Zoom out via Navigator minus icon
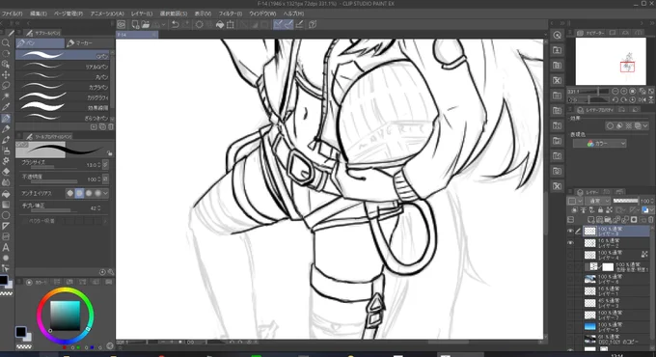 pyautogui.click(x=615, y=92)
